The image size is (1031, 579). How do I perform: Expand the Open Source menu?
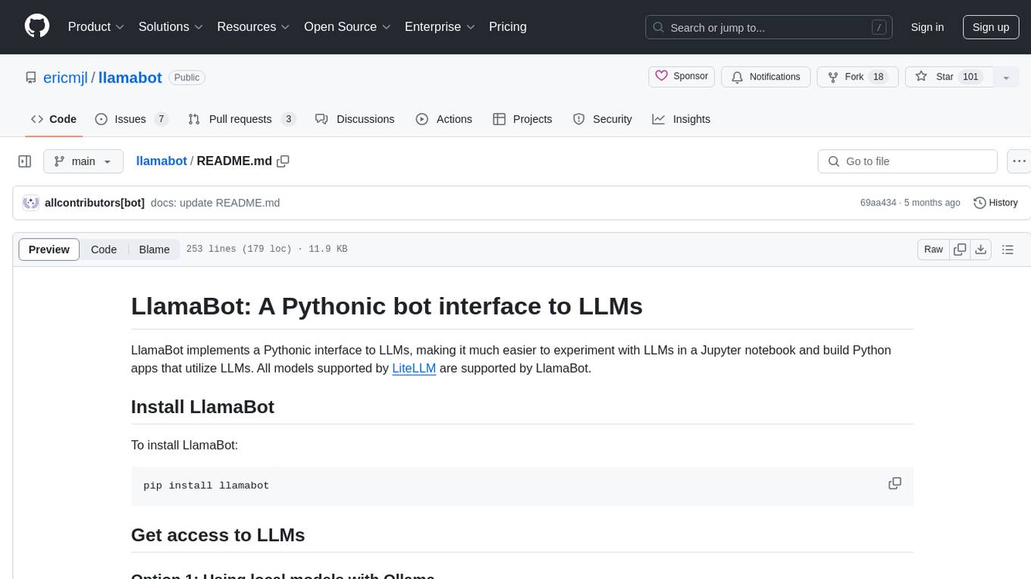[x=347, y=27]
